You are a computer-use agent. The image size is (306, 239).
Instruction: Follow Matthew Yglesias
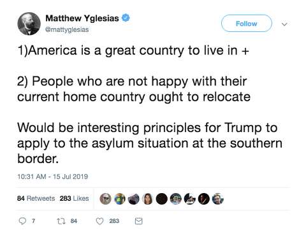[x=247, y=24]
